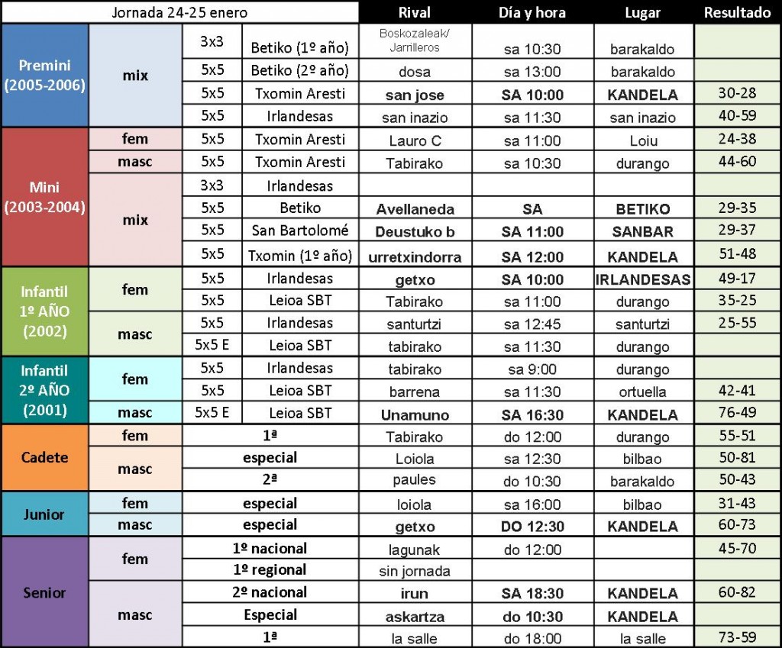The image size is (782, 648).
Task: Click the 'Resultado' column header
Action: coord(737,12)
